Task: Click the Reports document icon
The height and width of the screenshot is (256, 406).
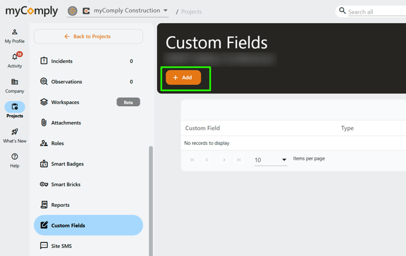Action: point(44,204)
